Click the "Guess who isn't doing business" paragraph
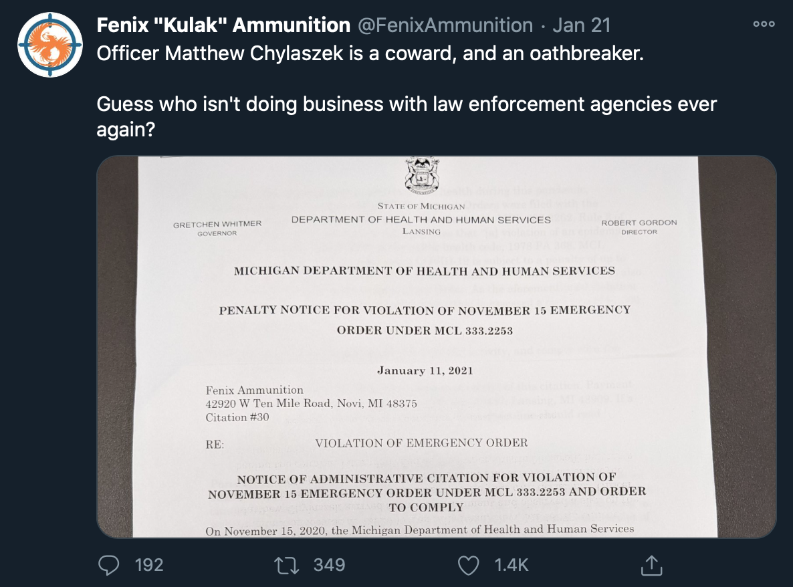 tap(407, 116)
